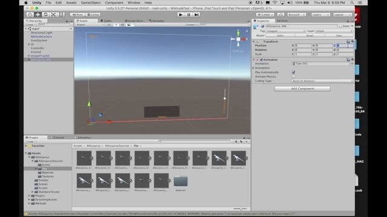Enable Animate Physics checkbox
387x217 pixels.
293,77
